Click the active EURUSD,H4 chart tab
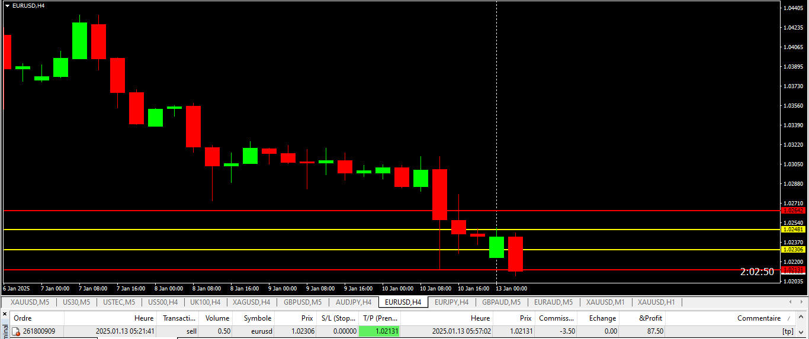The image size is (809, 339). [403, 302]
